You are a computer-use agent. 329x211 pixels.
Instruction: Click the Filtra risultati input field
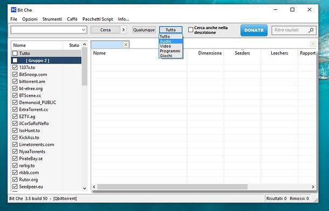290,30
